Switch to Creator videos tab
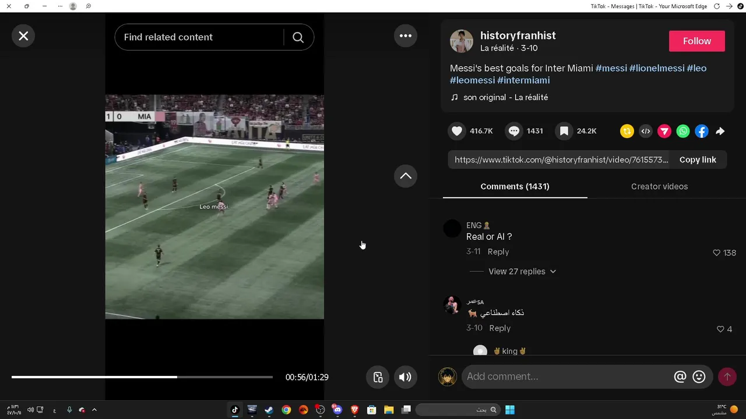The image size is (746, 419). [x=659, y=186]
